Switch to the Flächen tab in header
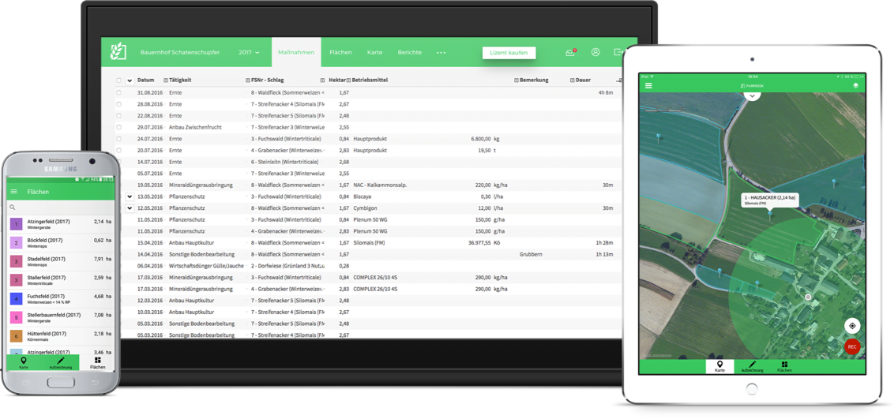The width and height of the screenshot is (894, 419). pos(340,53)
